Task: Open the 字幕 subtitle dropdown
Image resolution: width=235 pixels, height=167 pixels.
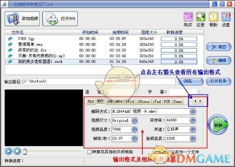Action: (x=199, y=92)
